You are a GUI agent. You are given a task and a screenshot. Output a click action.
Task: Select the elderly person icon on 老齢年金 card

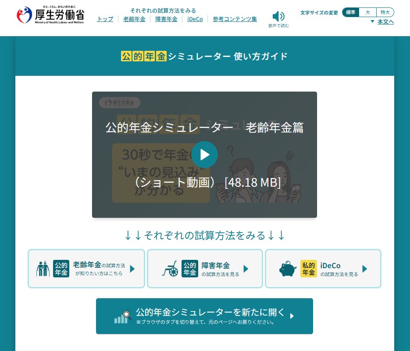[x=43, y=268]
